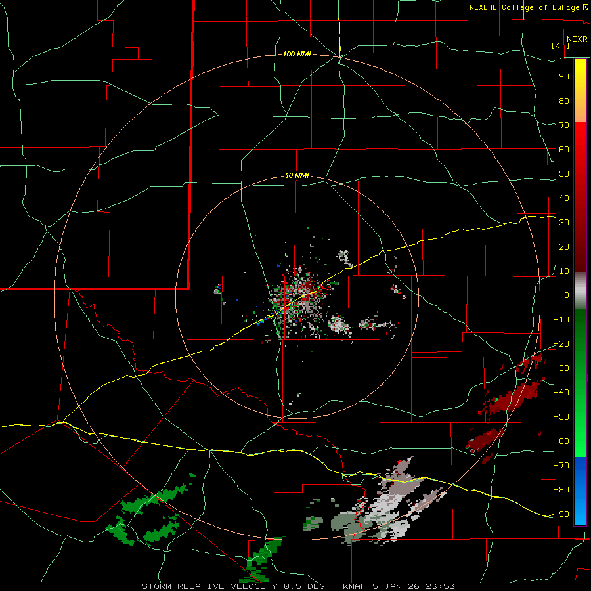591x591 pixels.
Task: Click the 0 value on velocity scale
Action: (567, 295)
